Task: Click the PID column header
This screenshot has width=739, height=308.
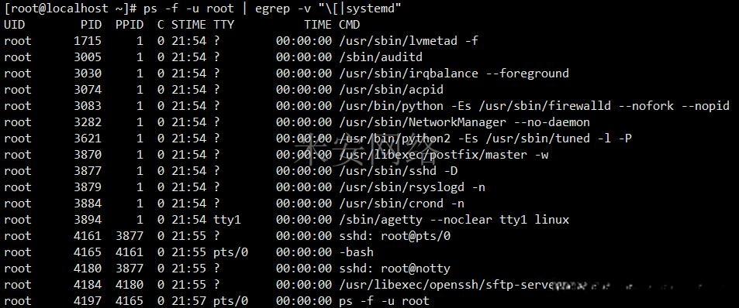Action: tap(91, 25)
